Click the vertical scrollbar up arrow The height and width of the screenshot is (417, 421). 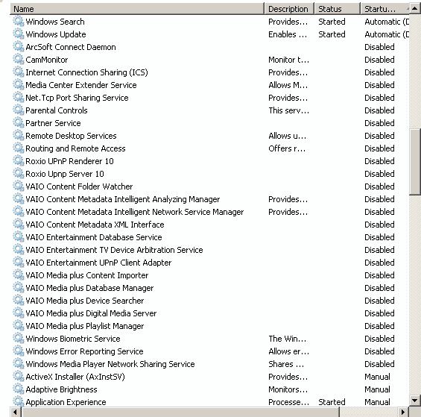[415, 9]
